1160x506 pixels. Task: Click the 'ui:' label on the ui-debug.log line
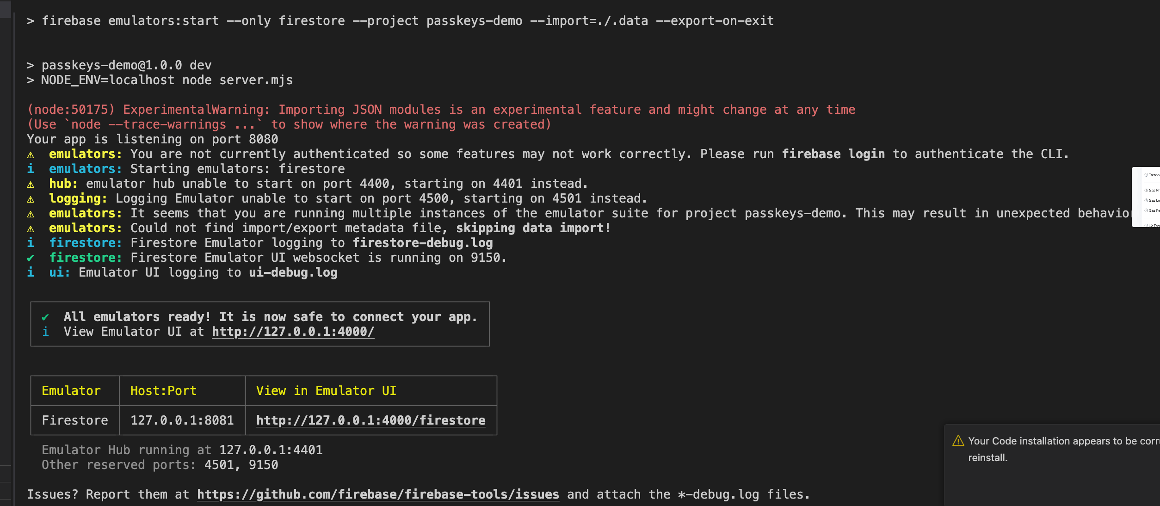60,272
